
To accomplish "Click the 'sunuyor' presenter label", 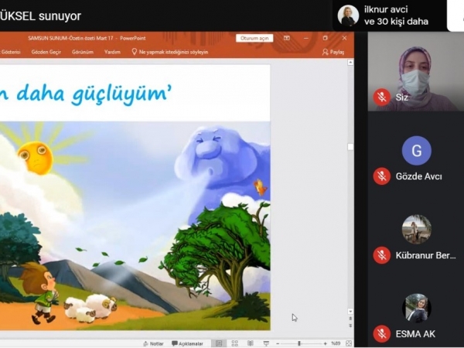I will pyautogui.click(x=60, y=16).
